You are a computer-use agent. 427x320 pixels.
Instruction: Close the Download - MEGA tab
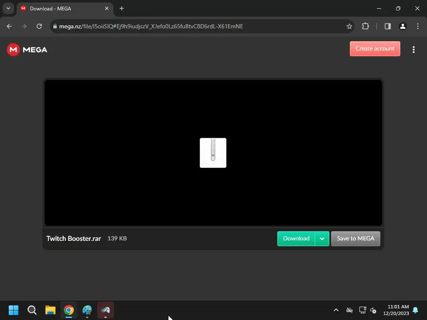[x=107, y=8]
